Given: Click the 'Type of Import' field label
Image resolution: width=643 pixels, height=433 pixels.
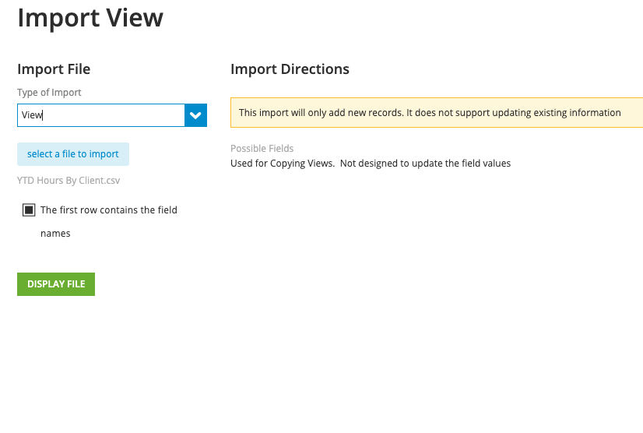Looking at the screenshot, I should [49, 93].
